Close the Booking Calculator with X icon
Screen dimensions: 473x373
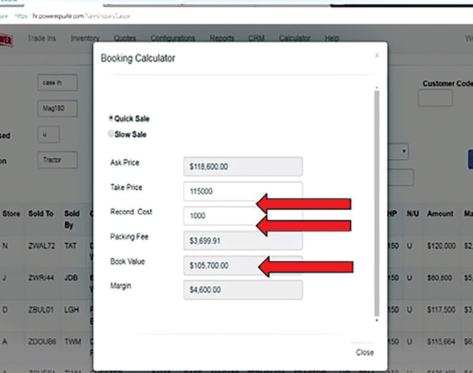coord(377,55)
